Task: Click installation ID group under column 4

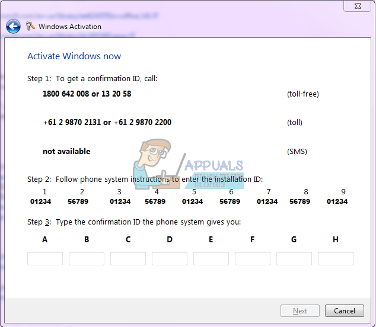Action: 155,201
